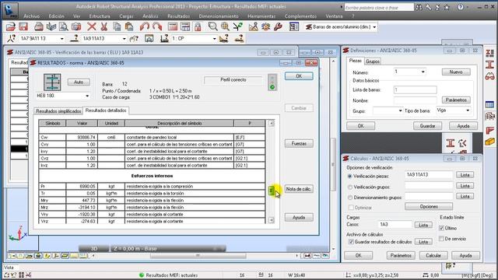
Task: Open wrench tools icon in toolbar
Action: click(x=279, y=27)
